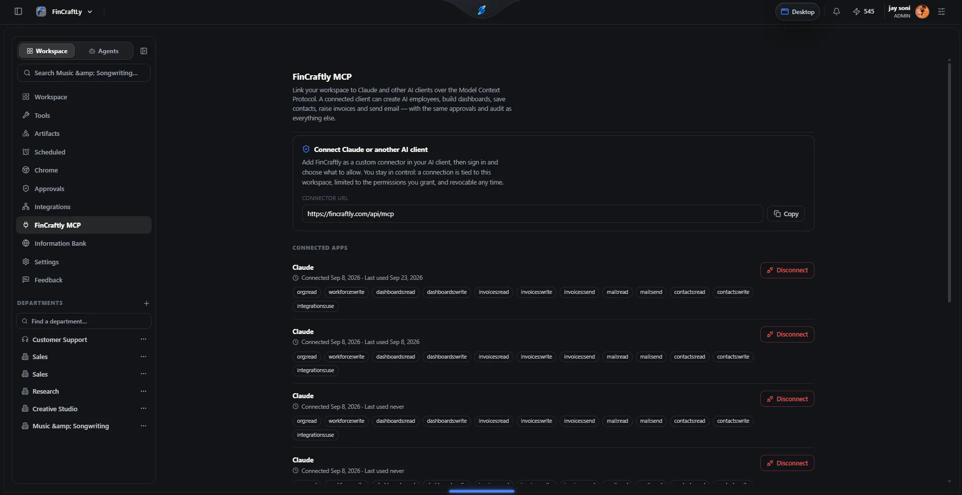Switch to the Agents tab
The image size is (962, 495).
104,51
